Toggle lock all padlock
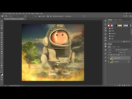This screenshot has height=99, width=132. tap(119, 55)
